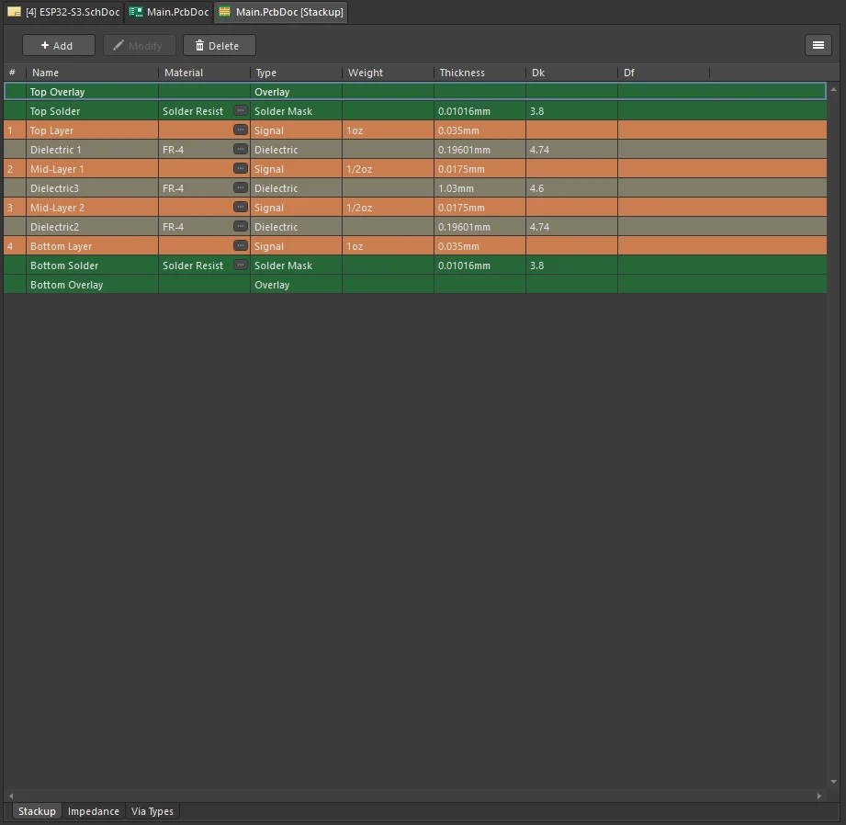
Task: Click Solder Resist material of Top Solder
Action: tap(193, 111)
